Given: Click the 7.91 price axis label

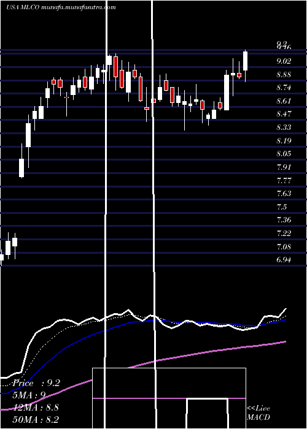Looking at the screenshot, I should [284, 167].
